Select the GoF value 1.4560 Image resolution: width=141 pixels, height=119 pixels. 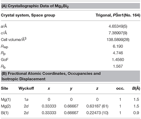(x=118, y=60)
